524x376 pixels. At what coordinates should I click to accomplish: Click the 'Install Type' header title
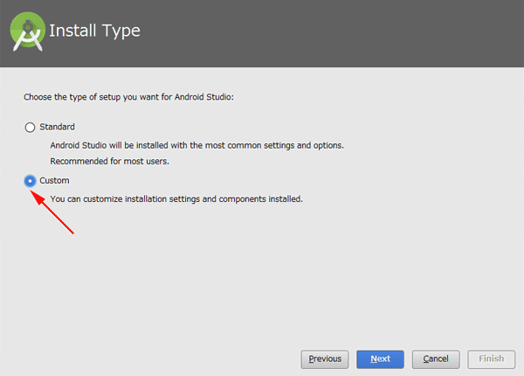click(x=94, y=31)
